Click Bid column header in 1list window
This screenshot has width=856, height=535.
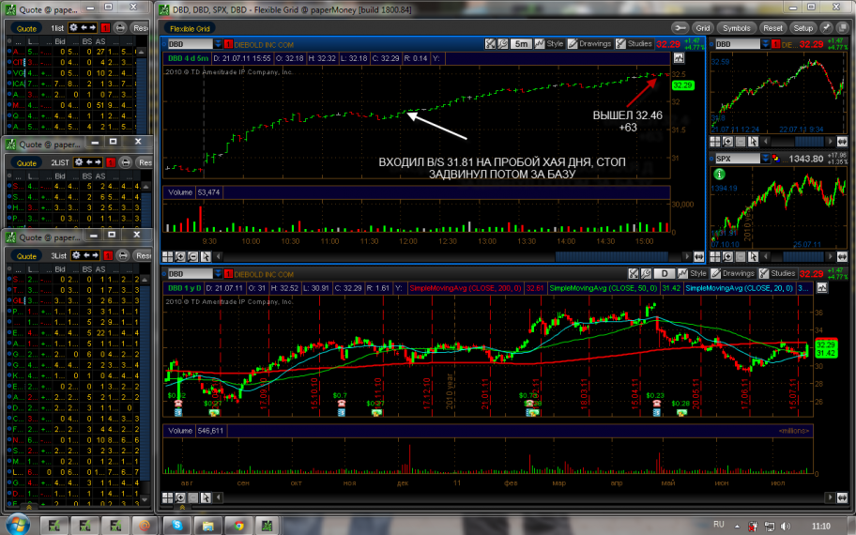click(x=59, y=41)
